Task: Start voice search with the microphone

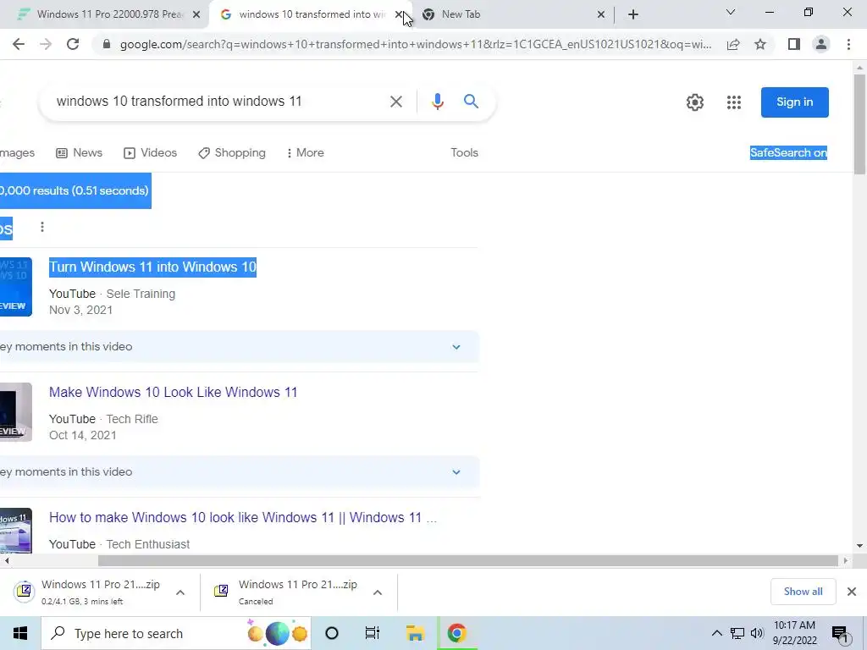Action: point(438,102)
